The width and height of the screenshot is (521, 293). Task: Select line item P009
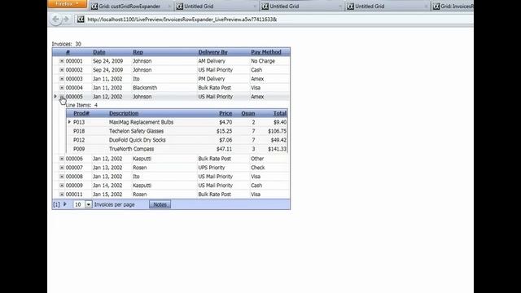point(79,149)
